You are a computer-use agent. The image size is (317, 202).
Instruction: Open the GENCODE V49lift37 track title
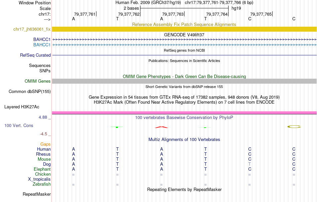click(184, 35)
